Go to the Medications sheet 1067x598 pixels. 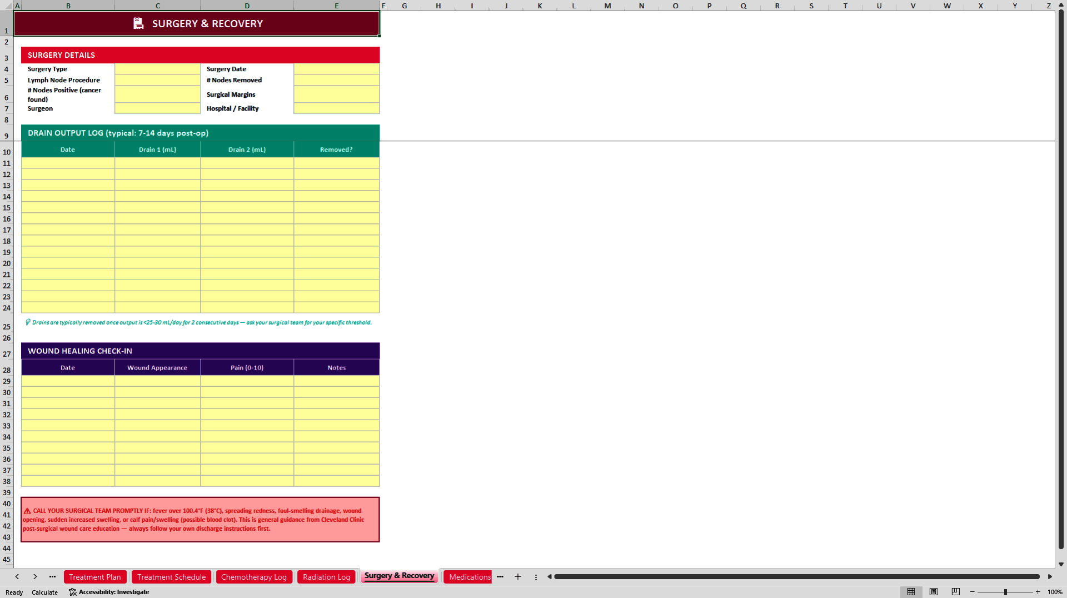(x=468, y=577)
